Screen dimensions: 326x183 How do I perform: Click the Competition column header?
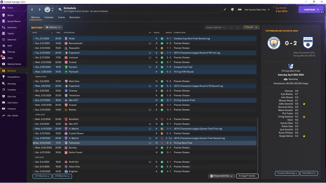point(179,33)
